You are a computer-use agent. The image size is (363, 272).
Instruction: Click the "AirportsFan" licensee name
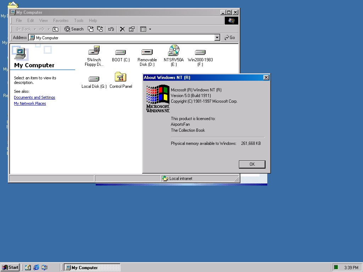point(180,124)
